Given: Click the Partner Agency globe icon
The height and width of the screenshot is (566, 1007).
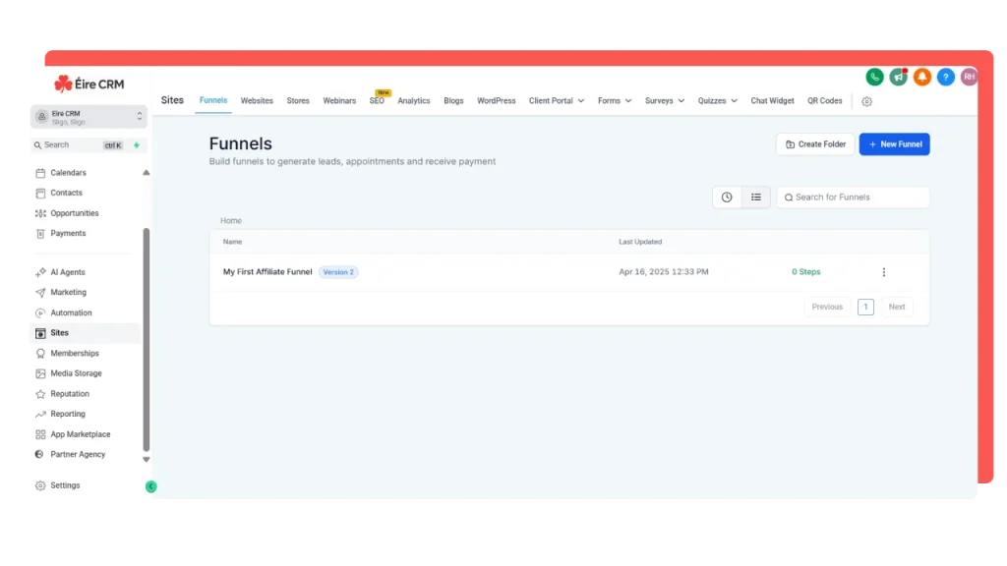Looking at the screenshot, I should click(39, 454).
